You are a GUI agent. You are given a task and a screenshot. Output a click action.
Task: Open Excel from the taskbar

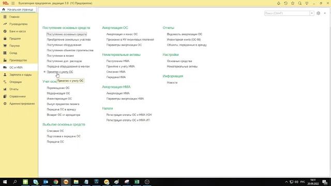pos(137,182)
